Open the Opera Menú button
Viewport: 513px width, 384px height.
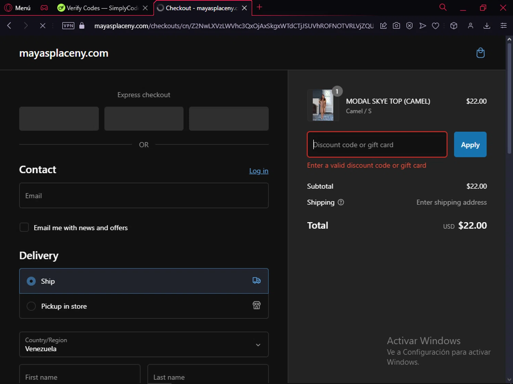point(17,8)
